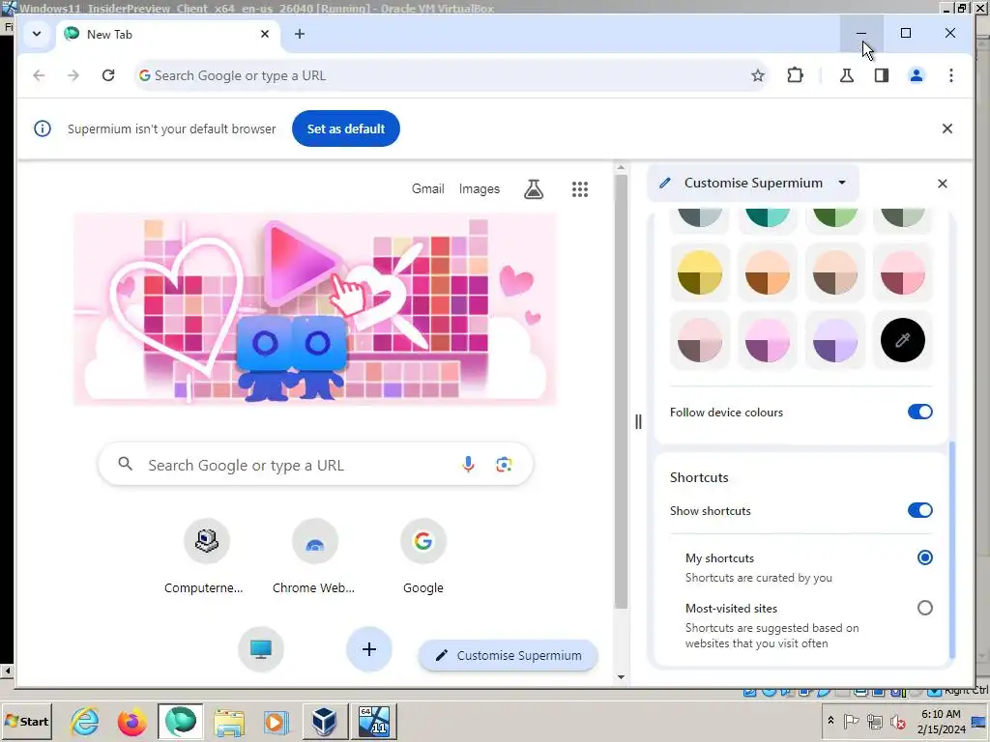Pick the magenta-purple colour theme swatch
The width and height of the screenshot is (990, 742).
767,340
